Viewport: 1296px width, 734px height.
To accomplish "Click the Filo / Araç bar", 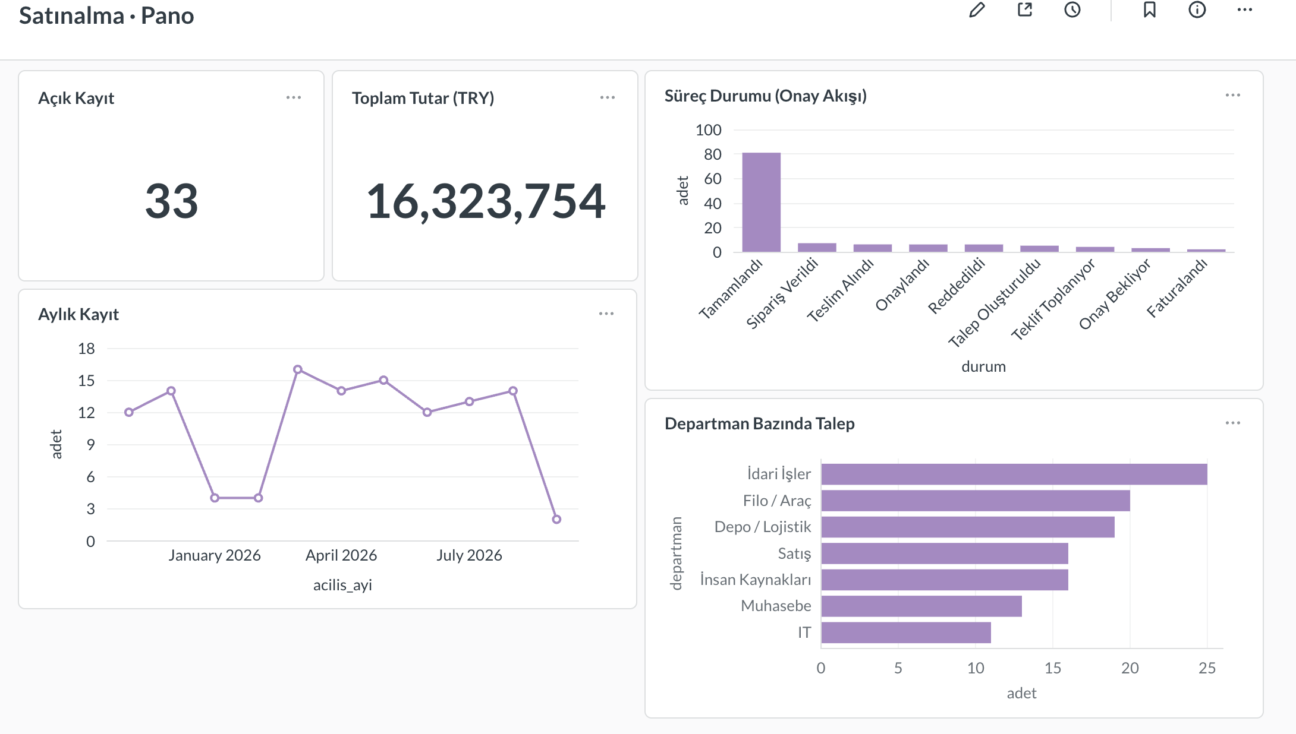I will click(x=976, y=501).
